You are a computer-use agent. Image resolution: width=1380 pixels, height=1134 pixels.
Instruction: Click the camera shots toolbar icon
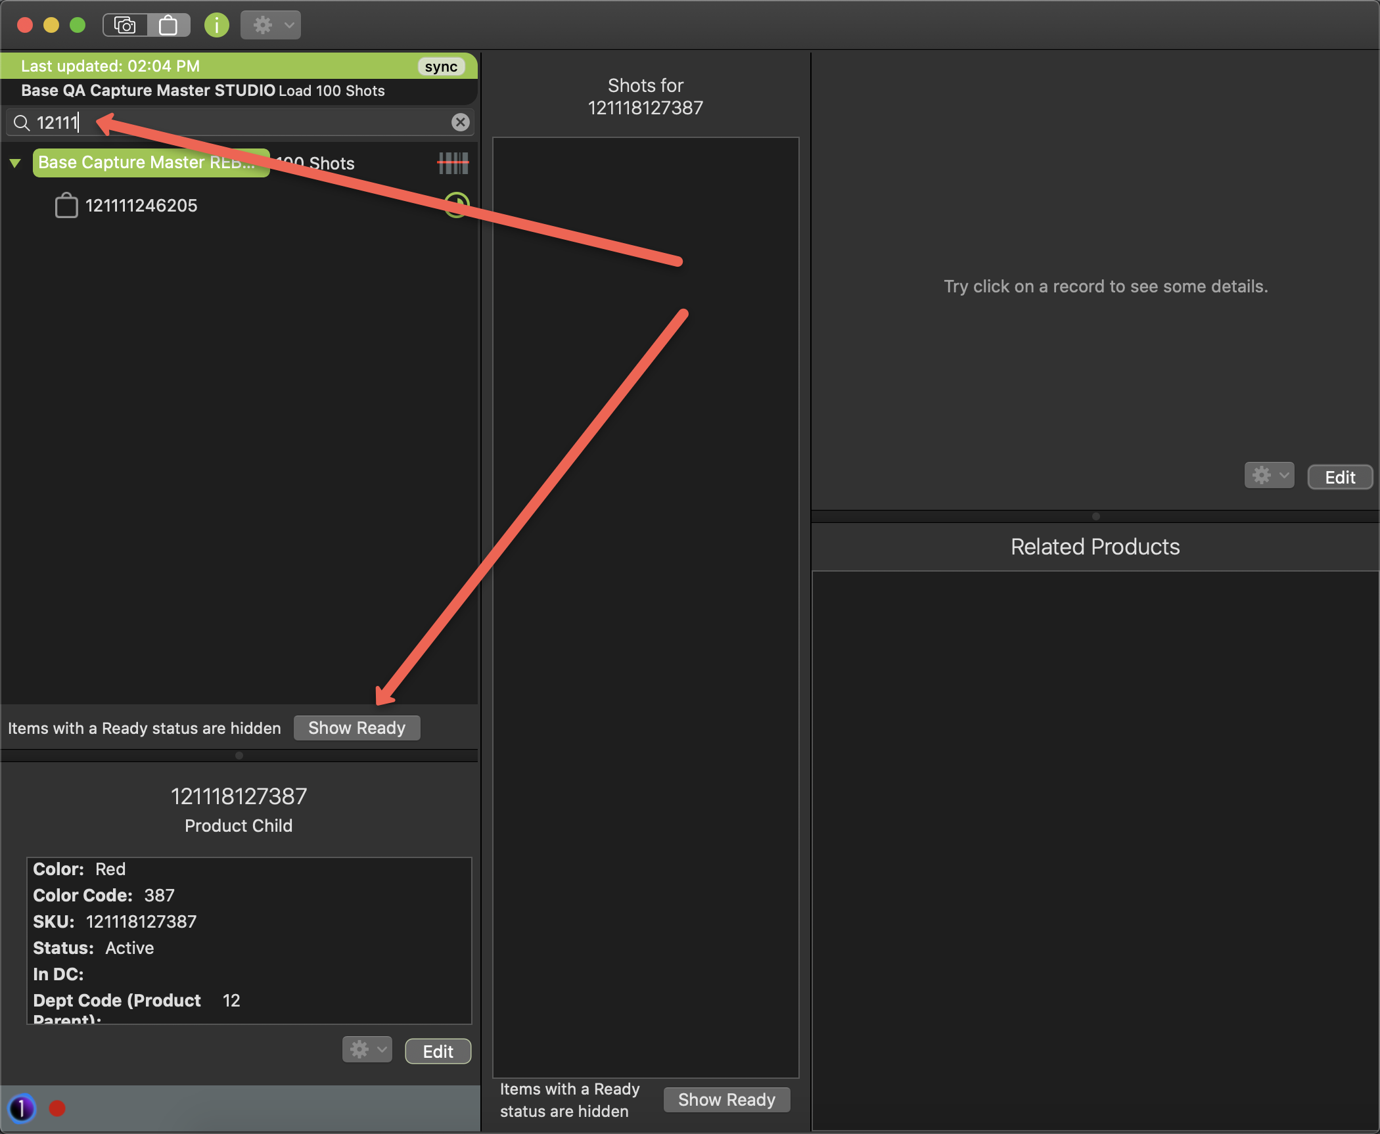[125, 26]
